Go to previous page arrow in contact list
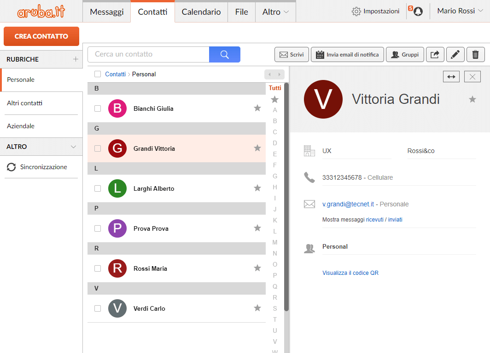This screenshot has width=490, height=353. point(269,74)
